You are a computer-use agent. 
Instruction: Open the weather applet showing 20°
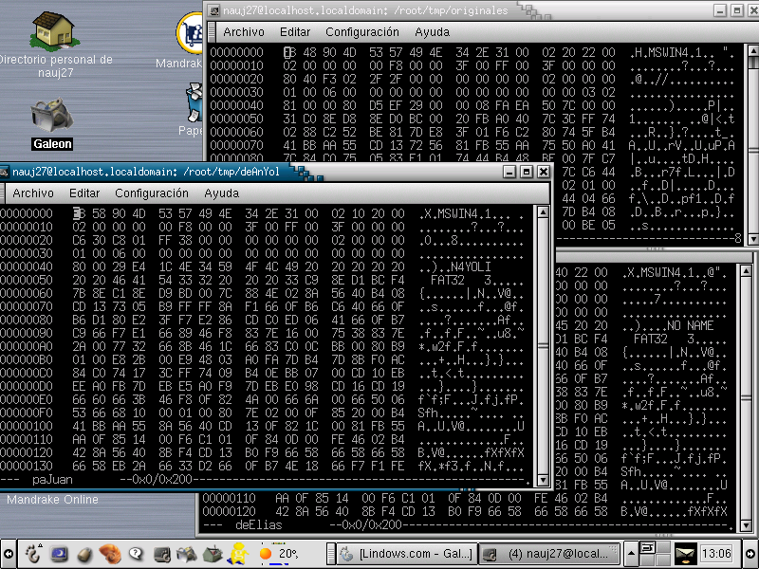pos(278,554)
